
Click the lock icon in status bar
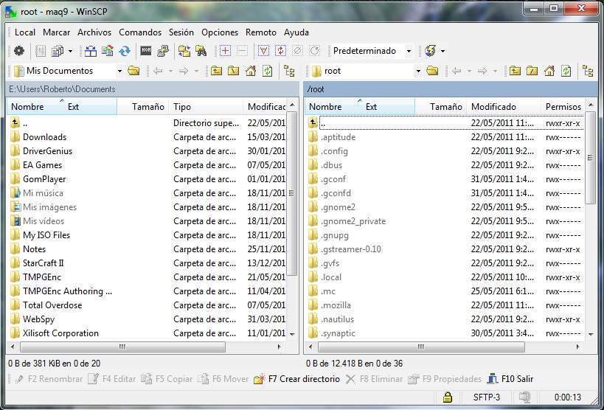pyautogui.click(x=447, y=397)
